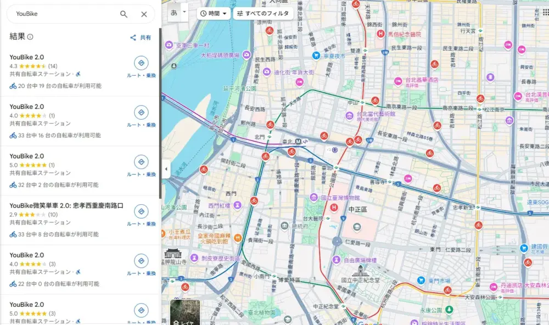Click the 共有 share link
The width and height of the screenshot is (549, 325).
tap(141, 37)
